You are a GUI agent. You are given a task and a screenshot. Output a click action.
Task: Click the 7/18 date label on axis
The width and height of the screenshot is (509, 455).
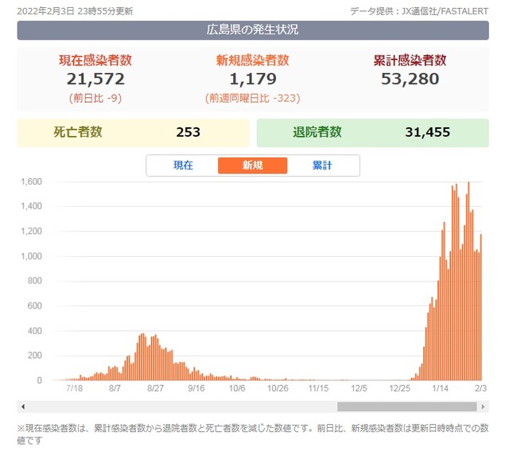(x=74, y=388)
